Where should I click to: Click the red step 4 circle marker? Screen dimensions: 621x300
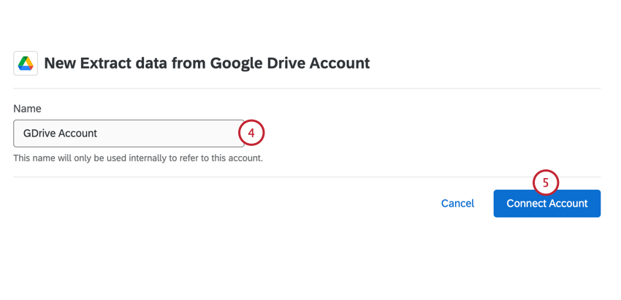tap(251, 134)
